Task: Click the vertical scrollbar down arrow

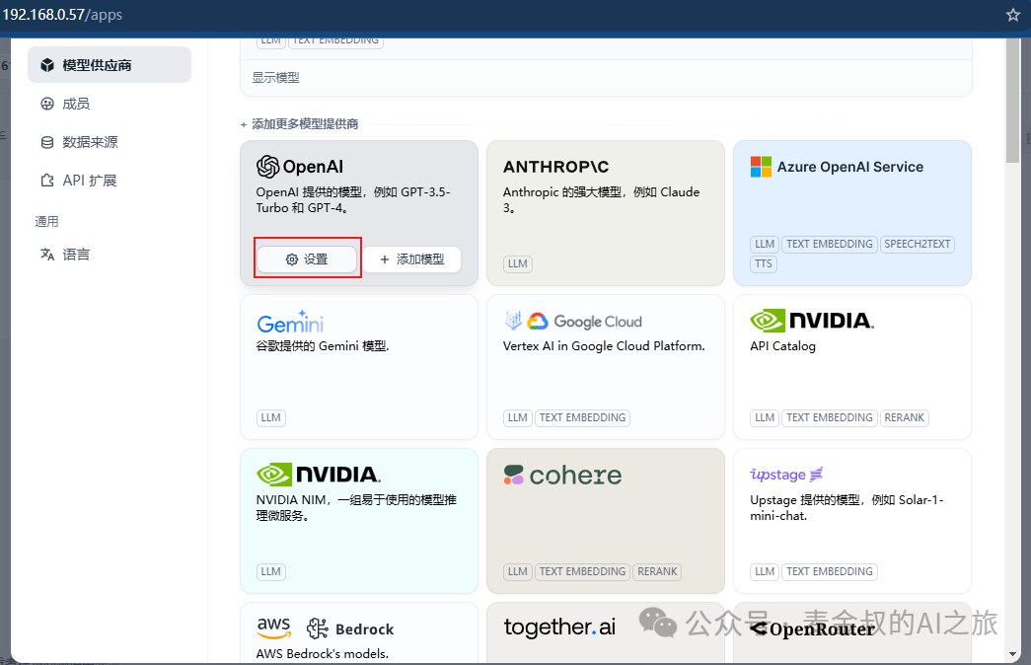Action: point(1013,654)
